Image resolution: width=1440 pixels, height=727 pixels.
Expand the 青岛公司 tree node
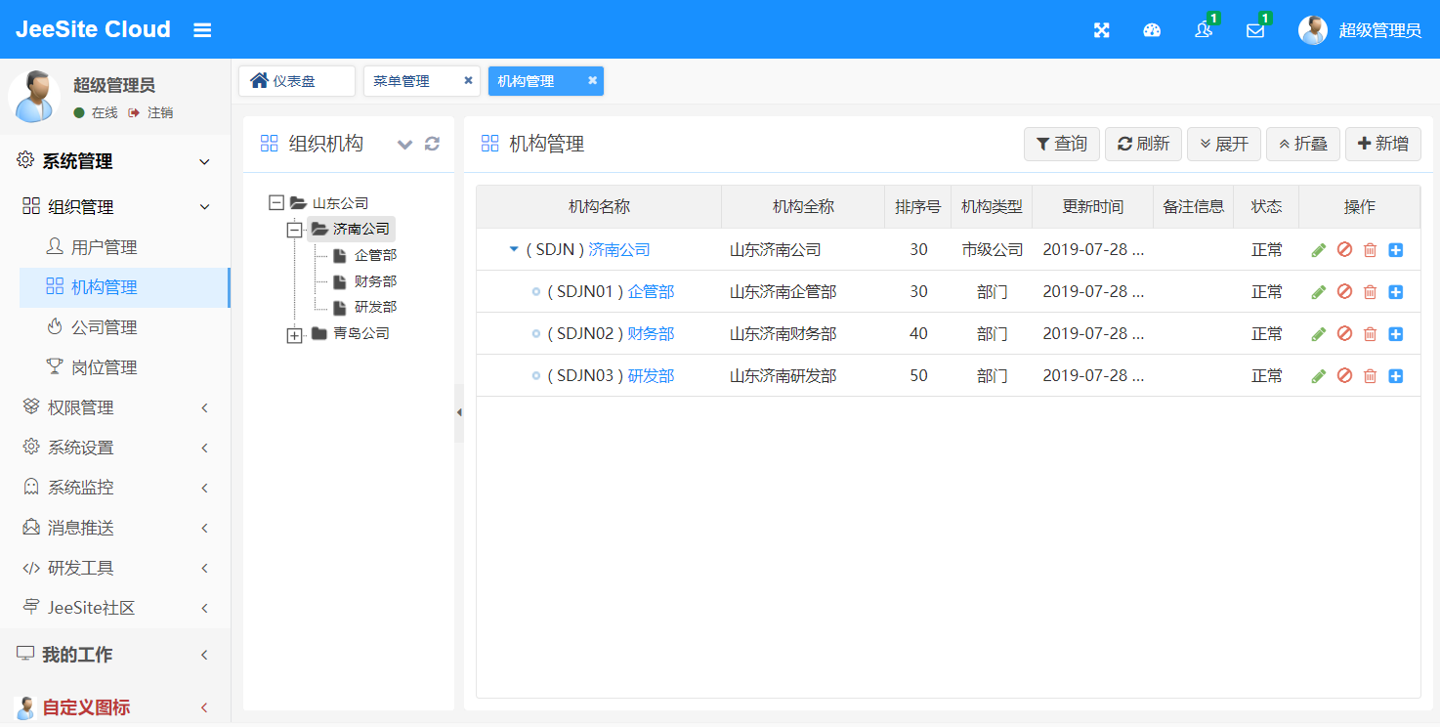click(x=294, y=334)
